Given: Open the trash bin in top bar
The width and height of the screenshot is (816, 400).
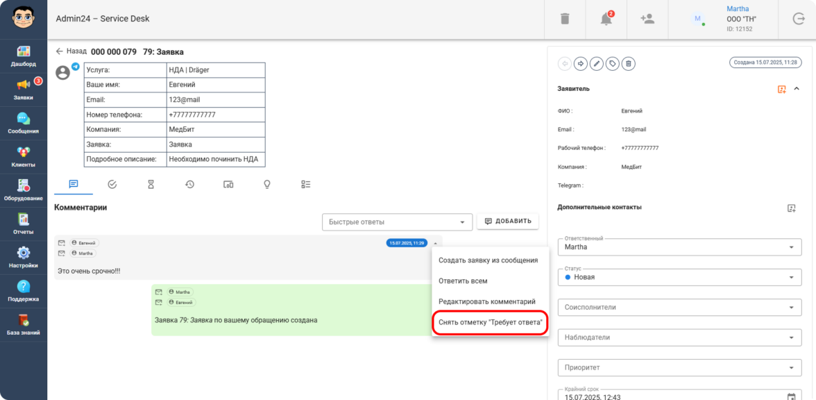Looking at the screenshot, I should point(565,19).
